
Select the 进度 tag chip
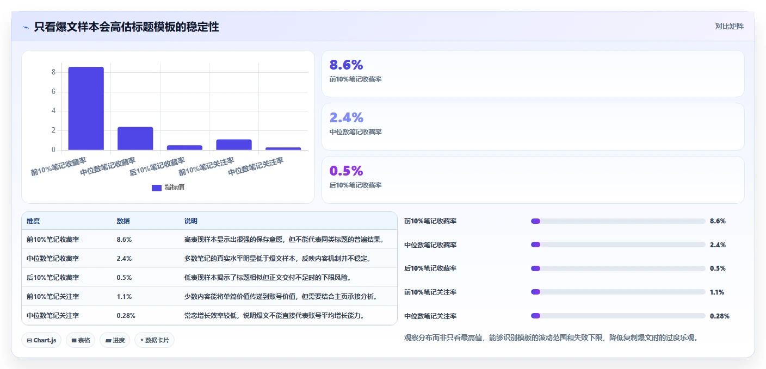coord(115,340)
